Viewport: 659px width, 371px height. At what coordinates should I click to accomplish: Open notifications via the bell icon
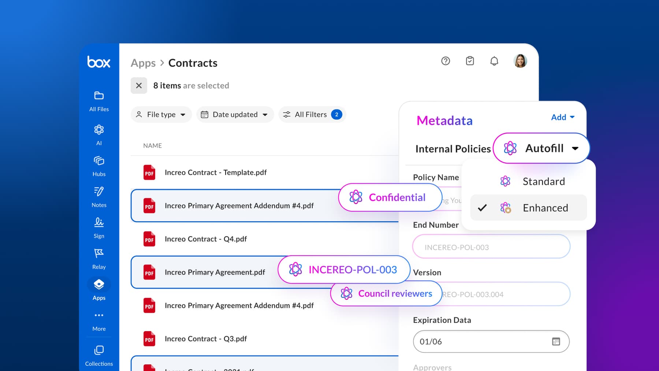click(x=494, y=61)
